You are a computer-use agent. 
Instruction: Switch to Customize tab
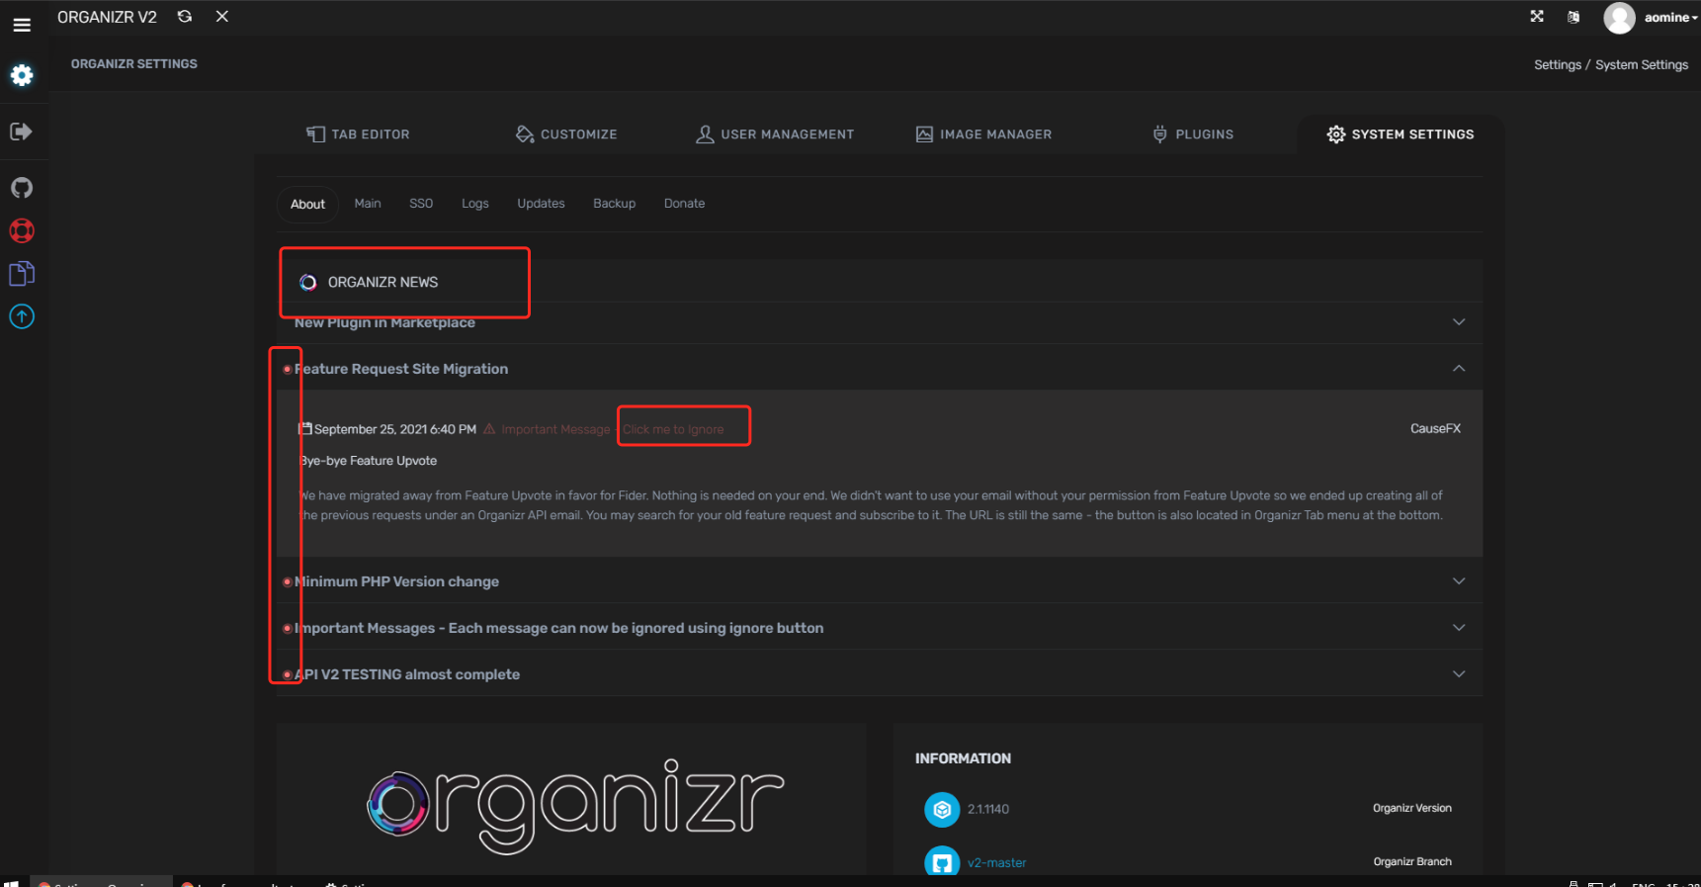566,134
